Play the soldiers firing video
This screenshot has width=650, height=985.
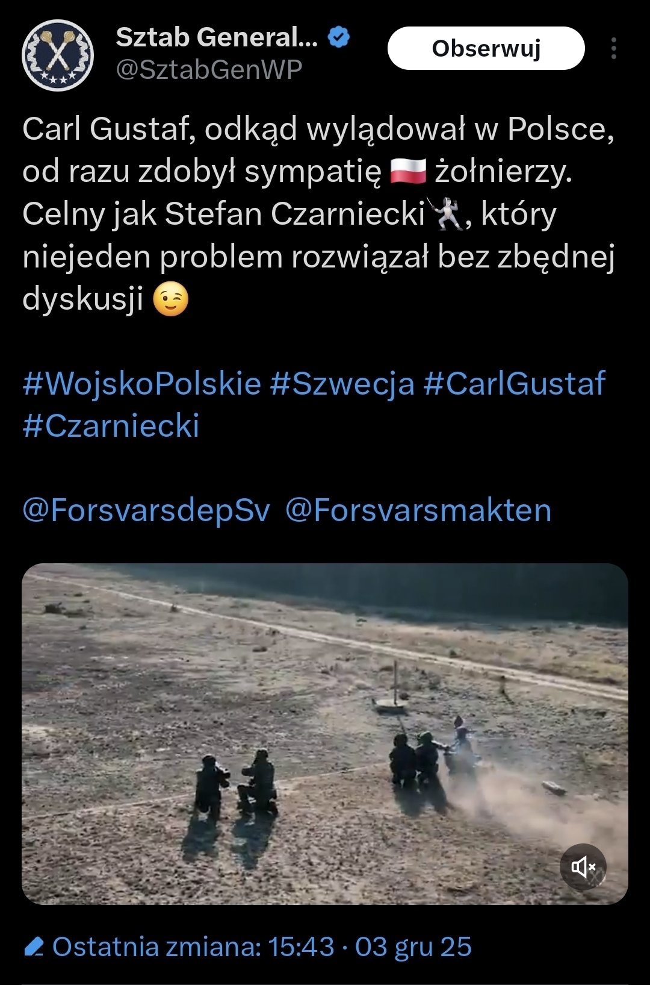pyautogui.click(x=325, y=734)
